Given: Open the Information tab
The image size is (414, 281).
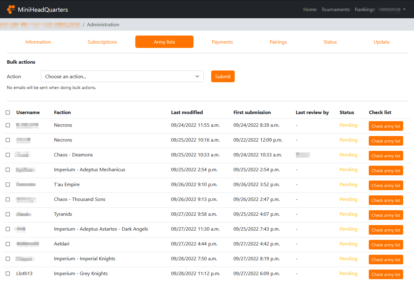Looking at the screenshot, I should [38, 42].
